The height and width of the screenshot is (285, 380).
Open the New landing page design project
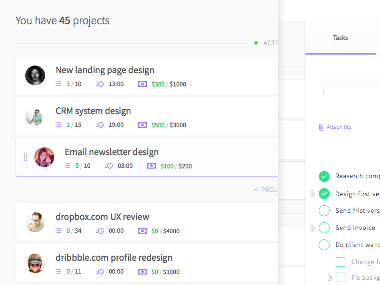click(105, 70)
